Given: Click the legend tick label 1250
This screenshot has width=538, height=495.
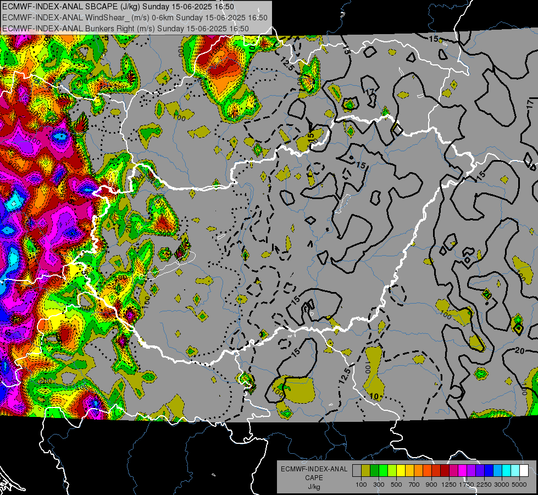Looking at the screenshot, I should [x=449, y=485].
